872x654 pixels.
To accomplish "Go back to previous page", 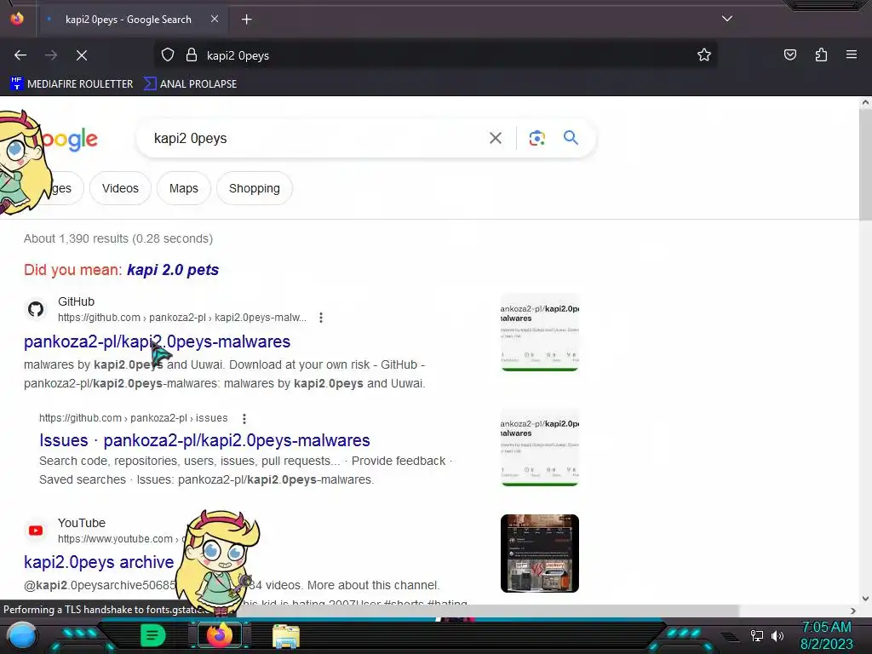I will (20, 55).
